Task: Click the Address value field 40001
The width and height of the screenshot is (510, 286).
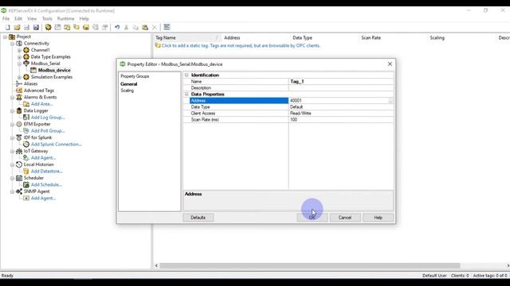Action: (x=338, y=101)
